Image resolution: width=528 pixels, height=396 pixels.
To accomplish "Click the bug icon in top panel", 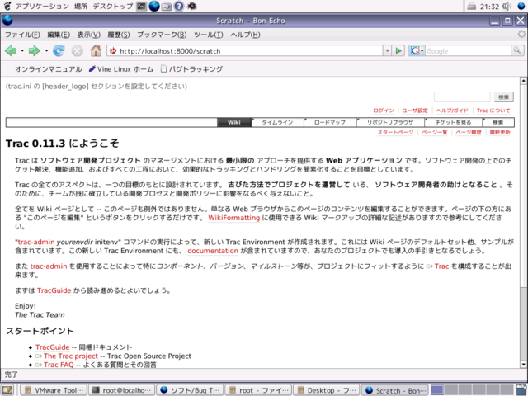I will [191, 6].
